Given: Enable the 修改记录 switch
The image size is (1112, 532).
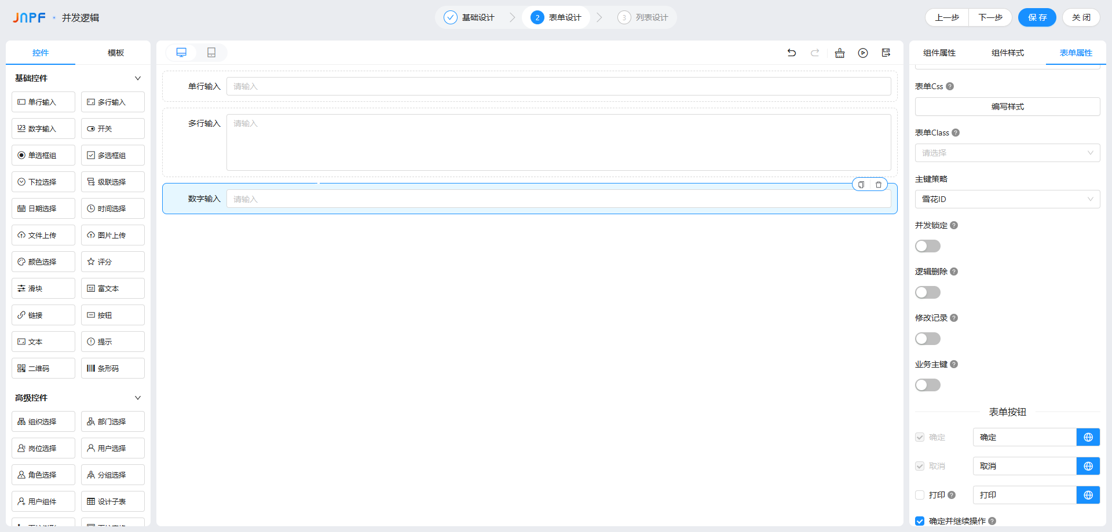Looking at the screenshot, I should 928,339.
